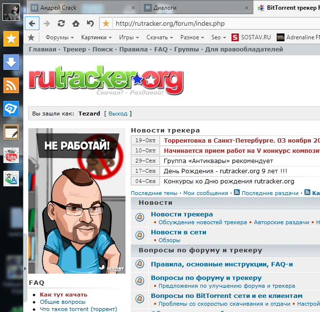Go forward with the browser forward arrow

[x=47, y=23]
